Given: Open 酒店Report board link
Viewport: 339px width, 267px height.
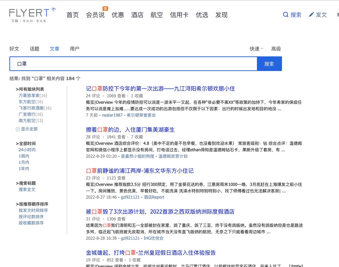Looking at the screenshot, I should (x=154, y=197).
